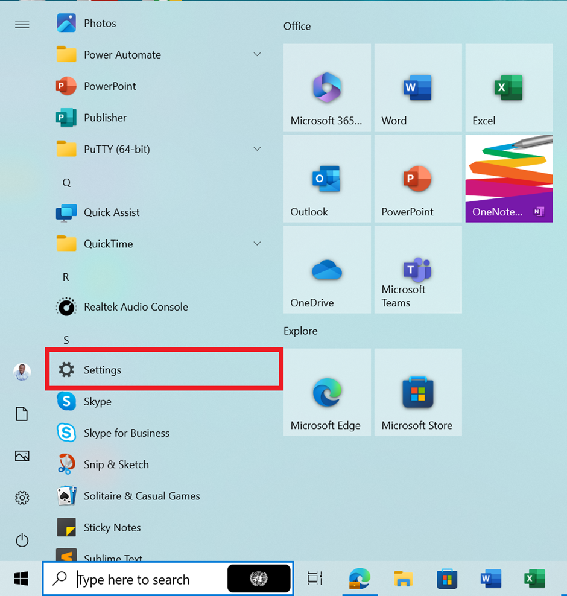The image size is (567, 596).
Task: Open Settings gear in Start sidebar
Action: (22, 498)
